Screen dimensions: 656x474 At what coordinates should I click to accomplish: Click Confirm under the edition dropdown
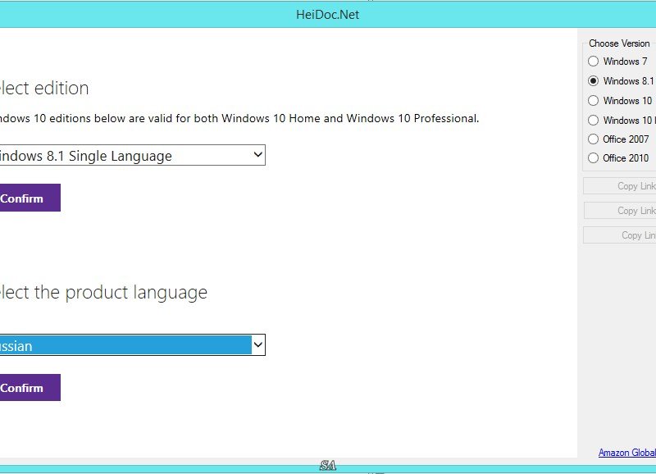(x=30, y=198)
